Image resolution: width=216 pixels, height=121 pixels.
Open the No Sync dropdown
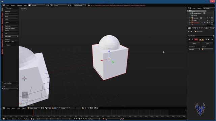point(94,119)
